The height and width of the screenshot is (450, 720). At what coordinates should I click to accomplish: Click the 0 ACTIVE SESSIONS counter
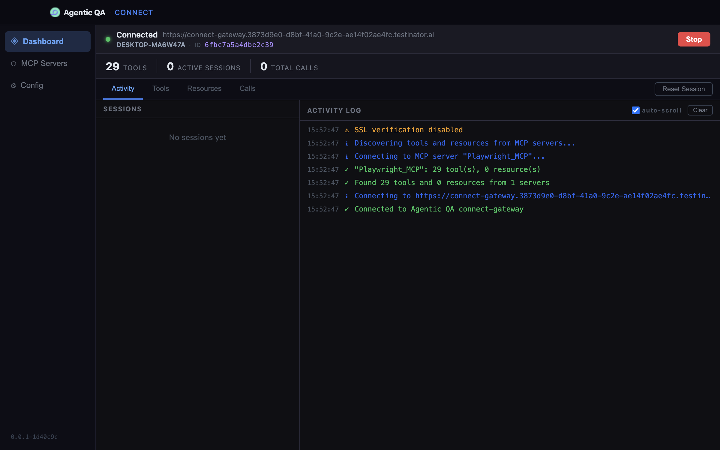(203, 67)
